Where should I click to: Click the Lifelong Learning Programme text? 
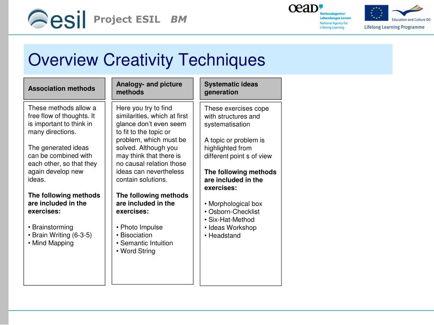[x=394, y=27]
